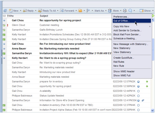Screen dimensions: 155x113
Task: Select Create QuickRule... menu item
Action: pos(132,58)
